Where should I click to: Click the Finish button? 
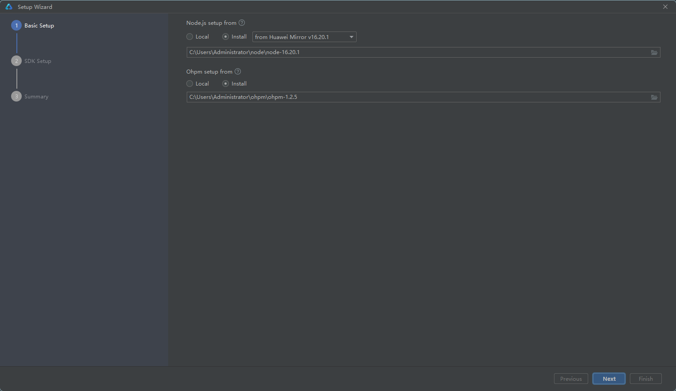[x=646, y=379]
